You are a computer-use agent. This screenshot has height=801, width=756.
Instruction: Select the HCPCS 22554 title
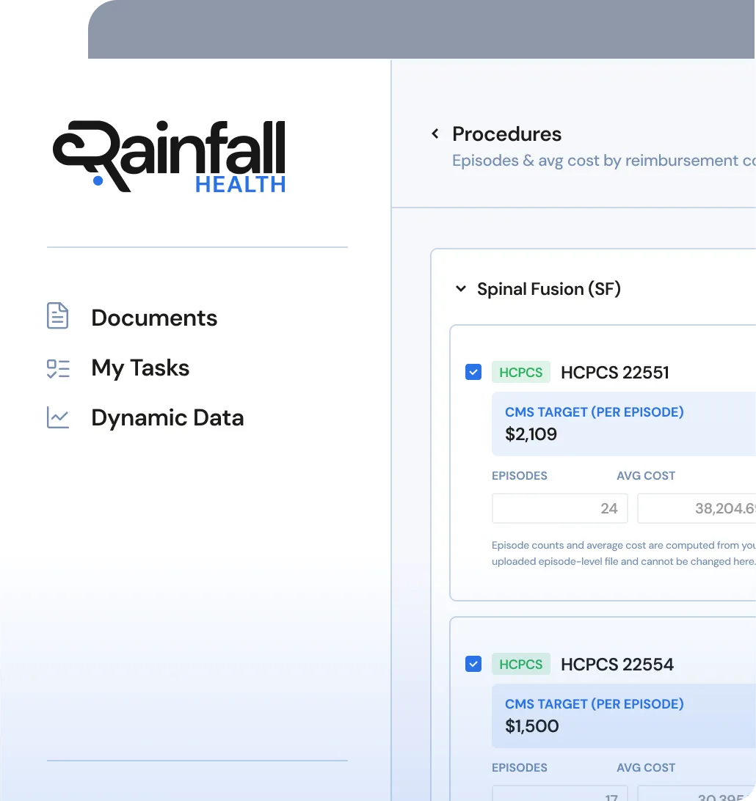pos(617,665)
